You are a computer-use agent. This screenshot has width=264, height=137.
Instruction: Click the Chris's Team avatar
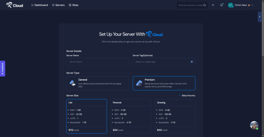231,5
